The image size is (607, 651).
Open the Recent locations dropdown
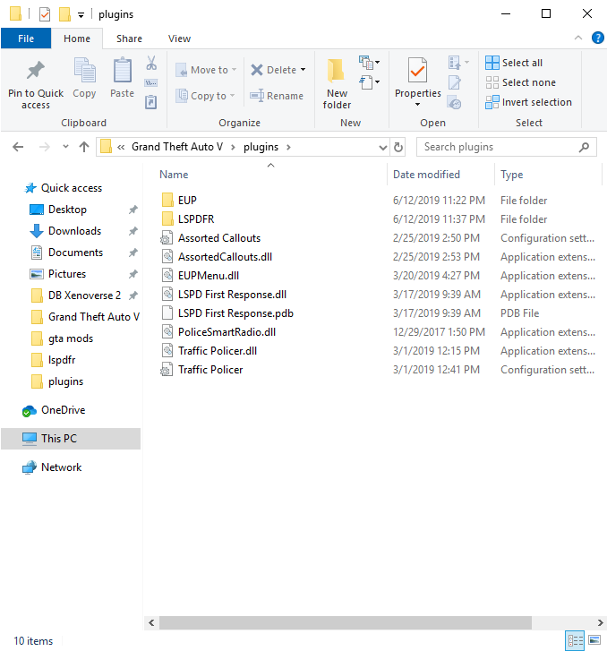[x=65, y=147]
